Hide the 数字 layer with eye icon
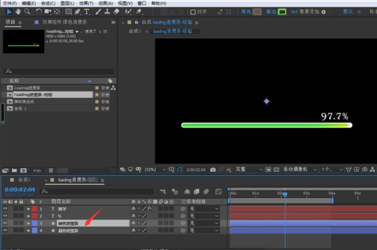The height and width of the screenshot is (250, 377). (x=5, y=209)
